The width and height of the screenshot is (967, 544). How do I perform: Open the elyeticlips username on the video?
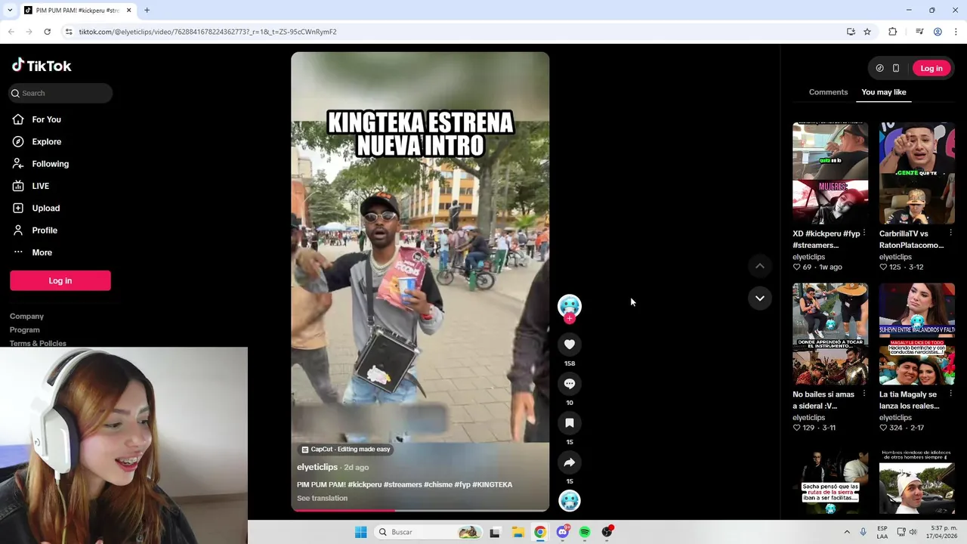317,467
